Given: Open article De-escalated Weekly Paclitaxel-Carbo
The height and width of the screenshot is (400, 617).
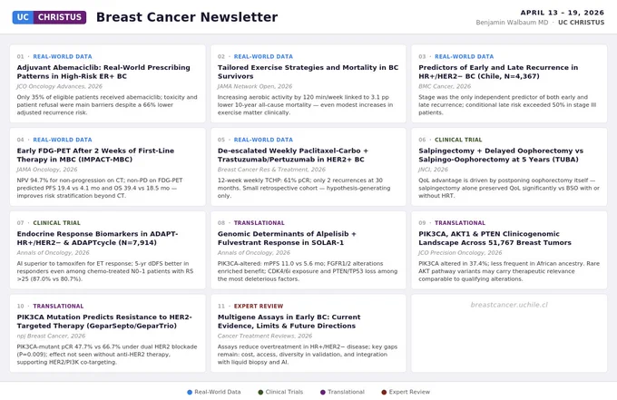Looking at the screenshot, I should click(x=293, y=155).
